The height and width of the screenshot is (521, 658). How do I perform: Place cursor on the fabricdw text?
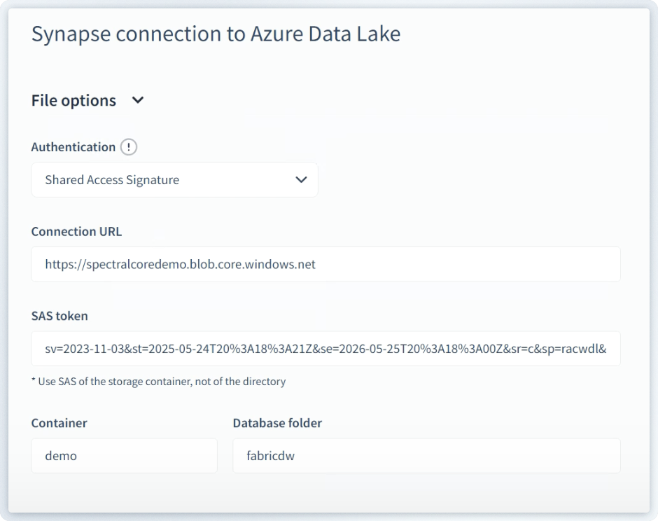[x=271, y=456]
